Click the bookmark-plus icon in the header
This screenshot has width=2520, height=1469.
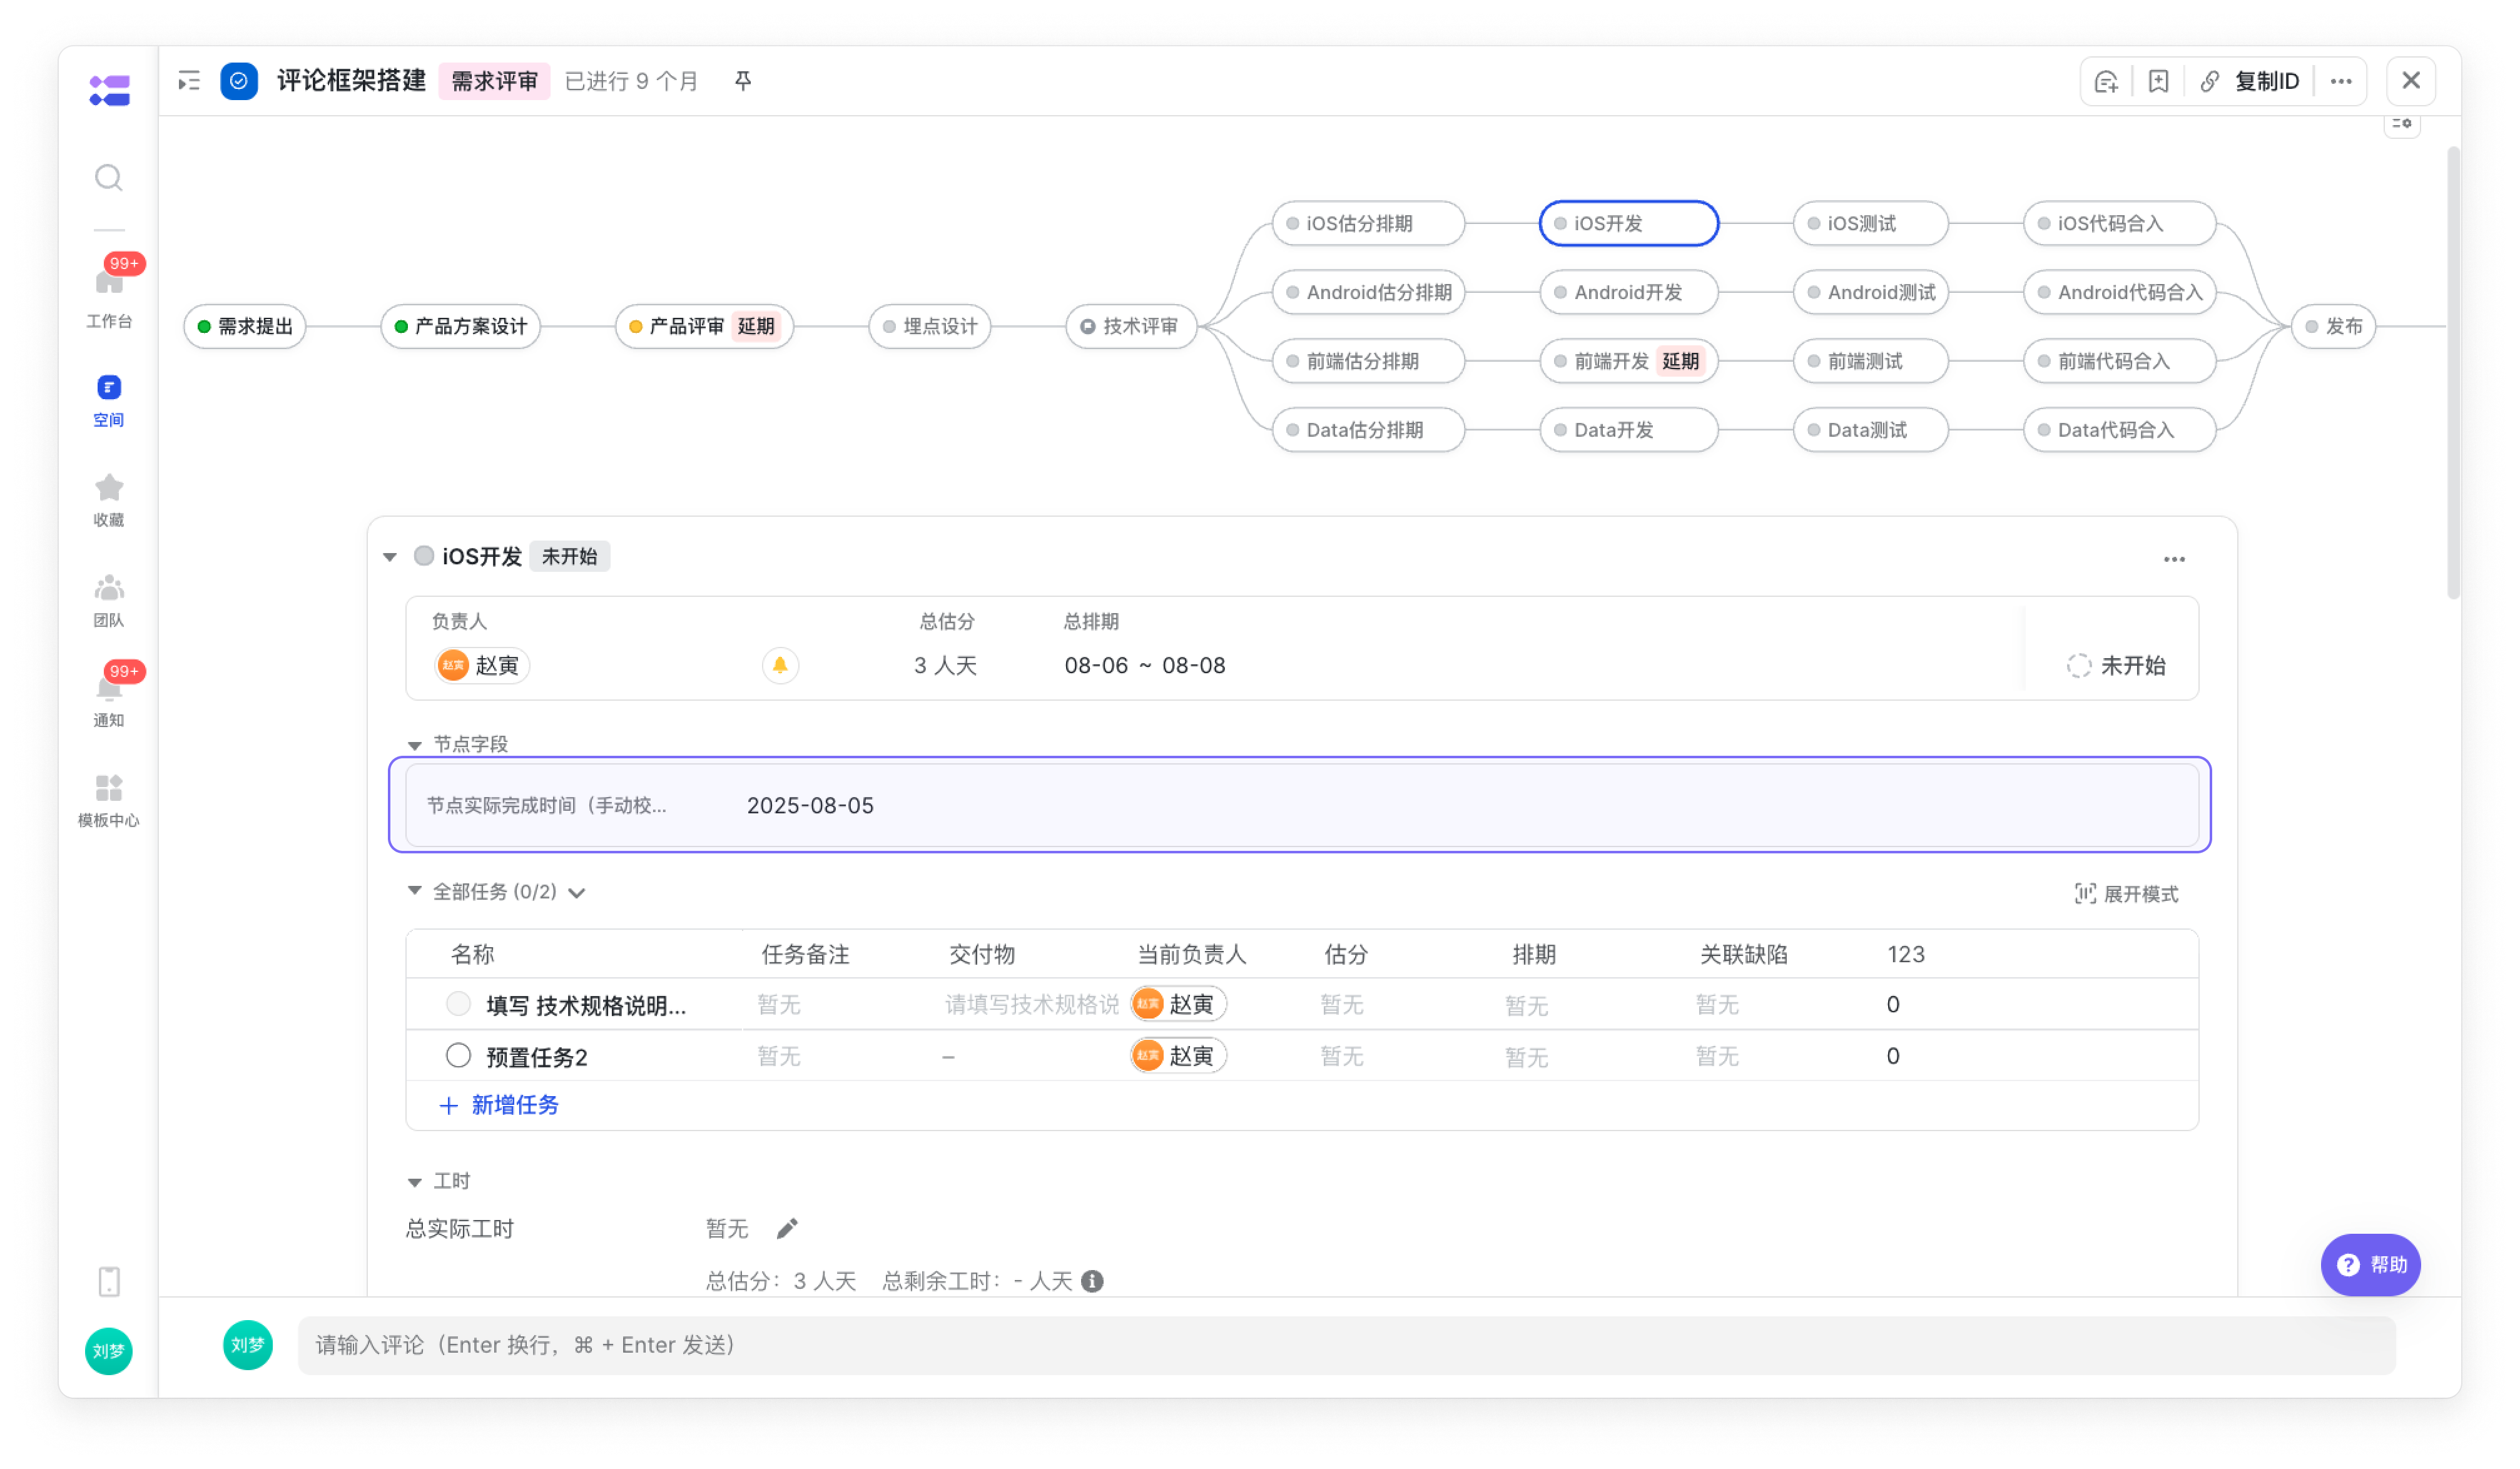pyautogui.click(x=2158, y=81)
